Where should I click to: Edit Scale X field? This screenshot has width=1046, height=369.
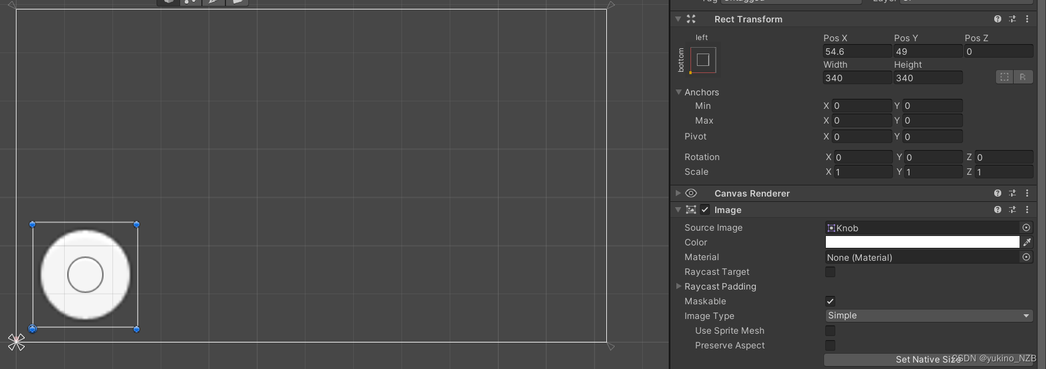863,172
